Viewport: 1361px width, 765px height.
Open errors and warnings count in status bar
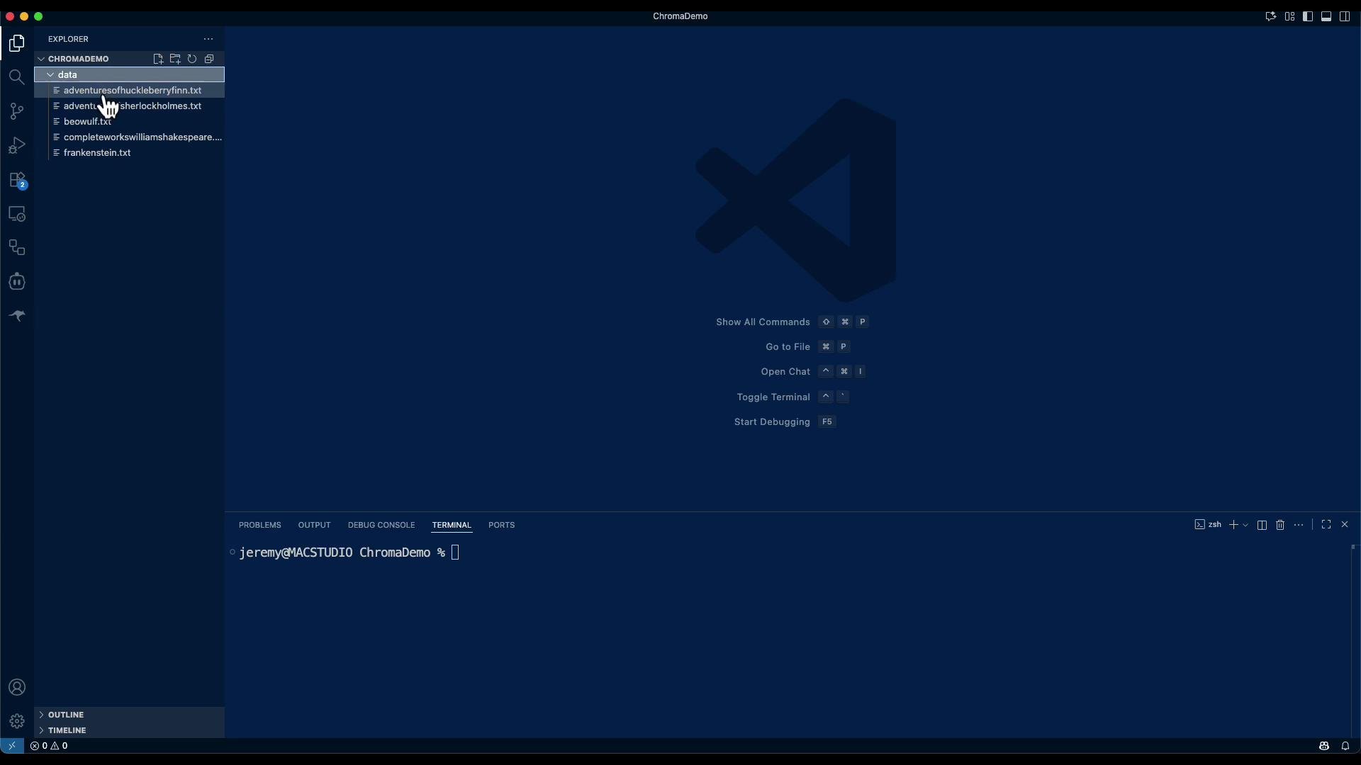[x=49, y=746]
